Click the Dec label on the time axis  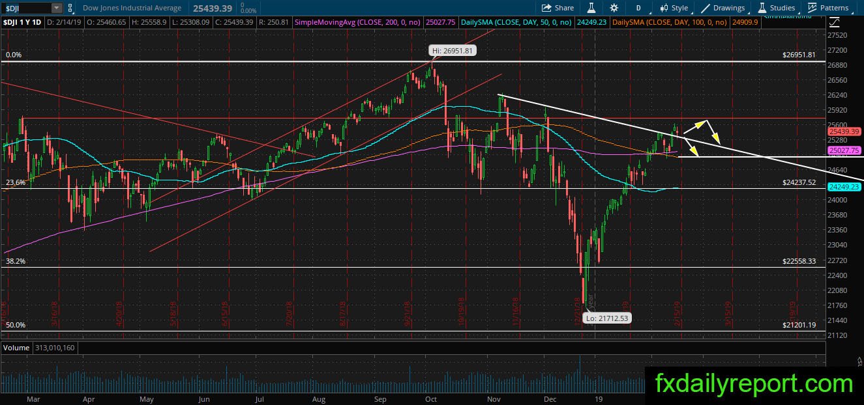(x=550, y=398)
